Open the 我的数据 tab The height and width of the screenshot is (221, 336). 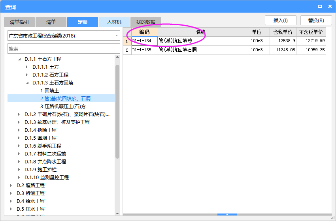146,22
